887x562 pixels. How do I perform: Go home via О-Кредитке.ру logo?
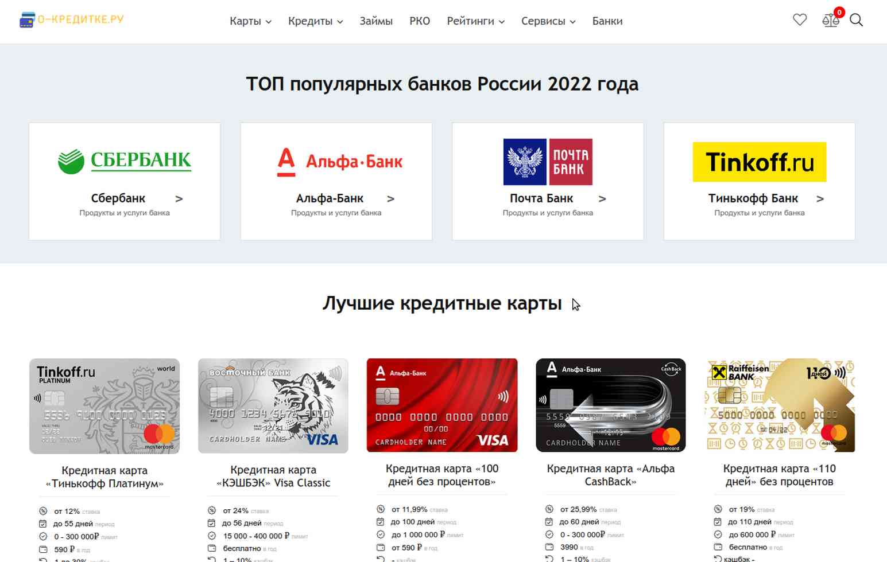pyautogui.click(x=71, y=19)
